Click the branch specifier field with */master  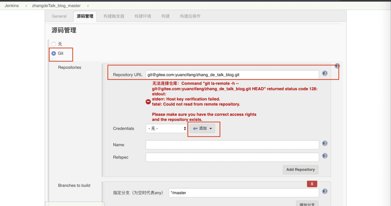tap(244, 193)
